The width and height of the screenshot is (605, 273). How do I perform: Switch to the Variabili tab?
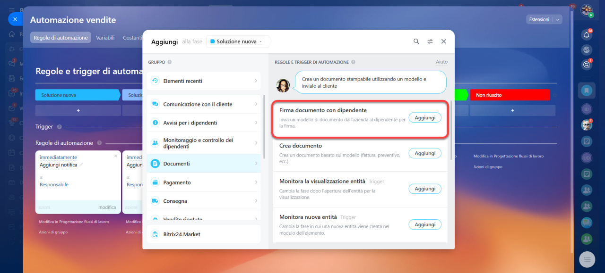tap(105, 38)
